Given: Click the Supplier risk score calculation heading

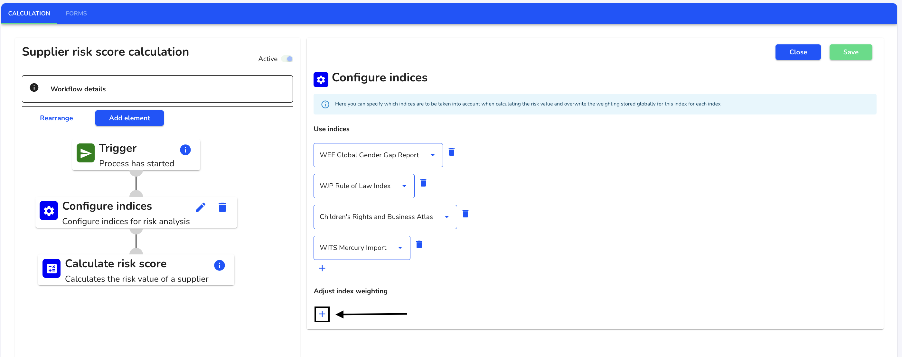Looking at the screenshot, I should coord(105,52).
